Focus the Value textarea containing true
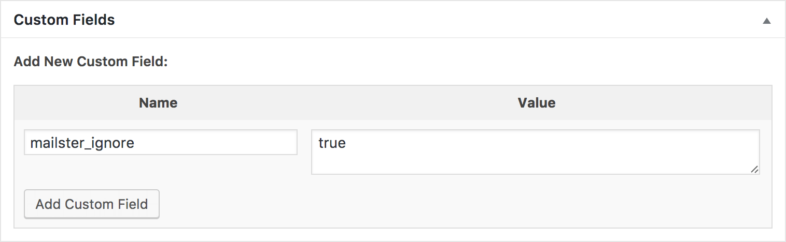 535,152
